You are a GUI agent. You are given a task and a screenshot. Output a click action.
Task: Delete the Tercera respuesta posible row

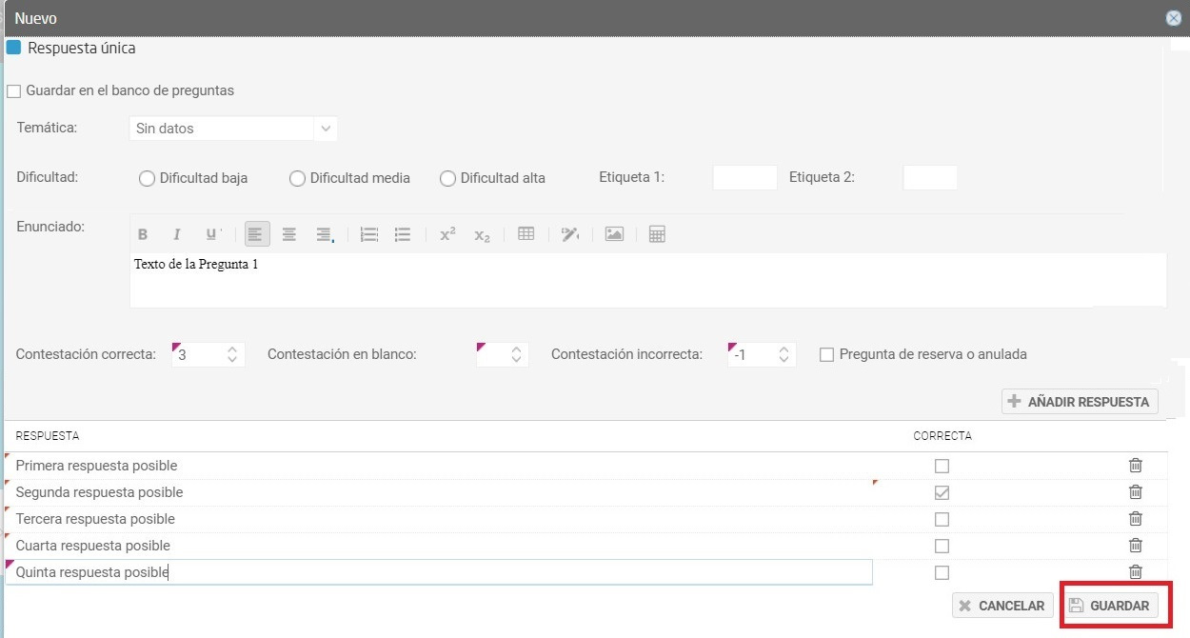click(x=1135, y=519)
